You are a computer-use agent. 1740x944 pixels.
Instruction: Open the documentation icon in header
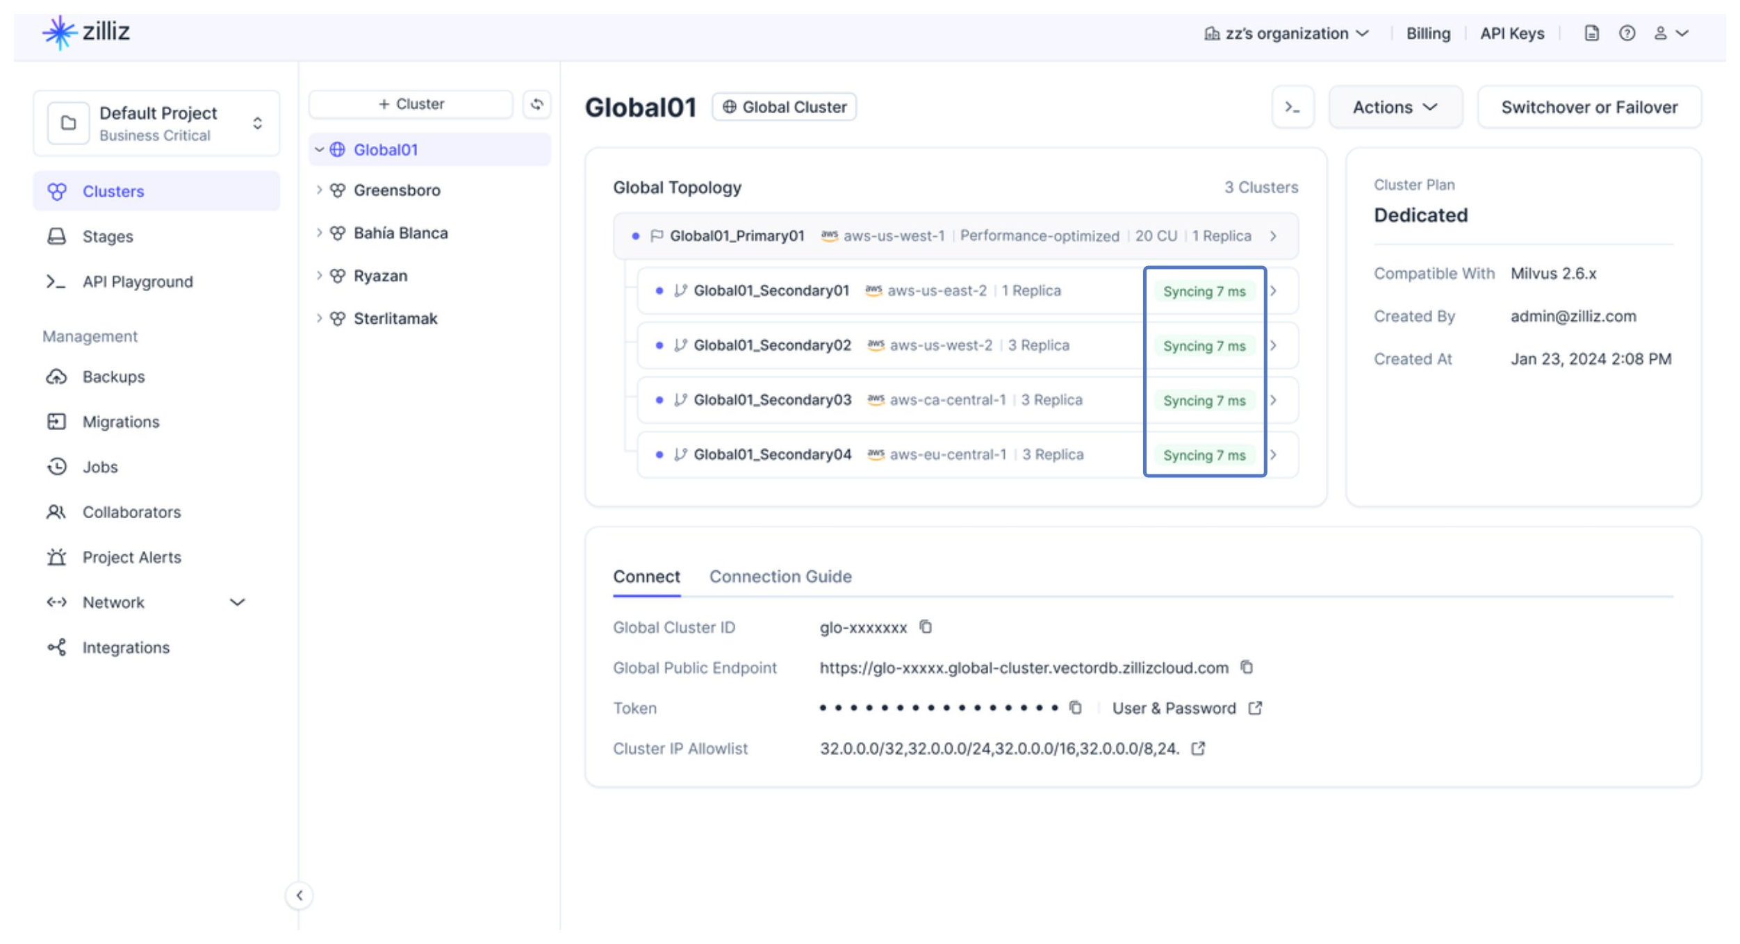point(1591,33)
